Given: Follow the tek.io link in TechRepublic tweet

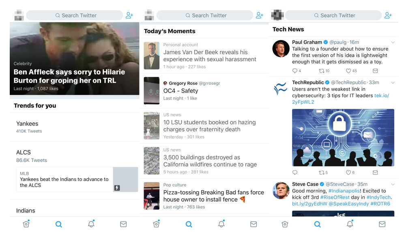Looking at the screenshot, I should (382, 96).
